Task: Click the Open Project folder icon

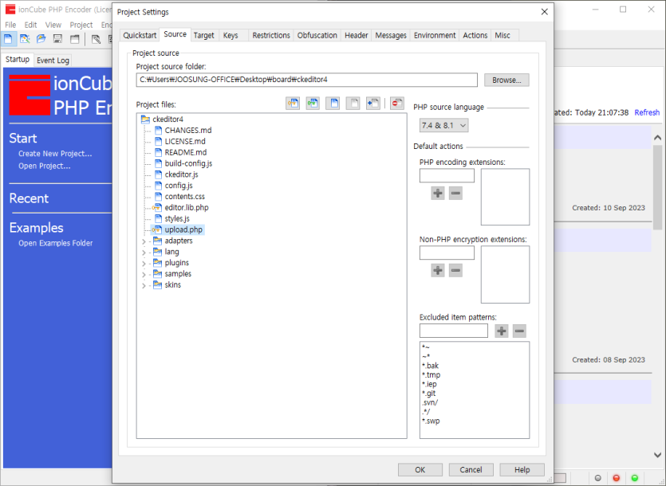Action: click(41, 39)
